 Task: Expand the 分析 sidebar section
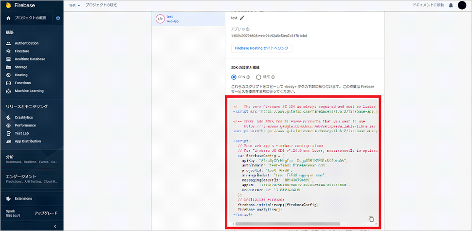(x=32, y=159)
